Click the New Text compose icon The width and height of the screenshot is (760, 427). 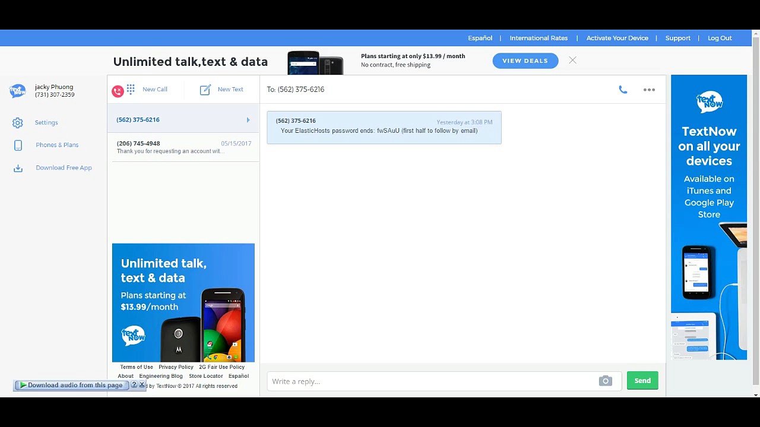(x=205, y=90)
